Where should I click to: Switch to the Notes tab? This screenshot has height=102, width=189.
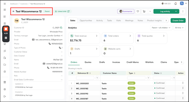(140, 20)
